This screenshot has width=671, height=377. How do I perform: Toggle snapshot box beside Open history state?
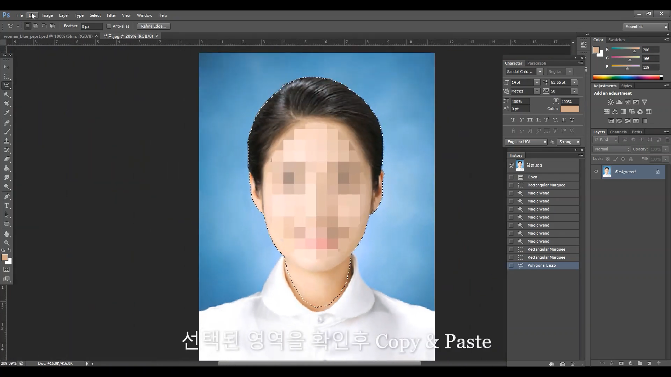click(511, 177)
